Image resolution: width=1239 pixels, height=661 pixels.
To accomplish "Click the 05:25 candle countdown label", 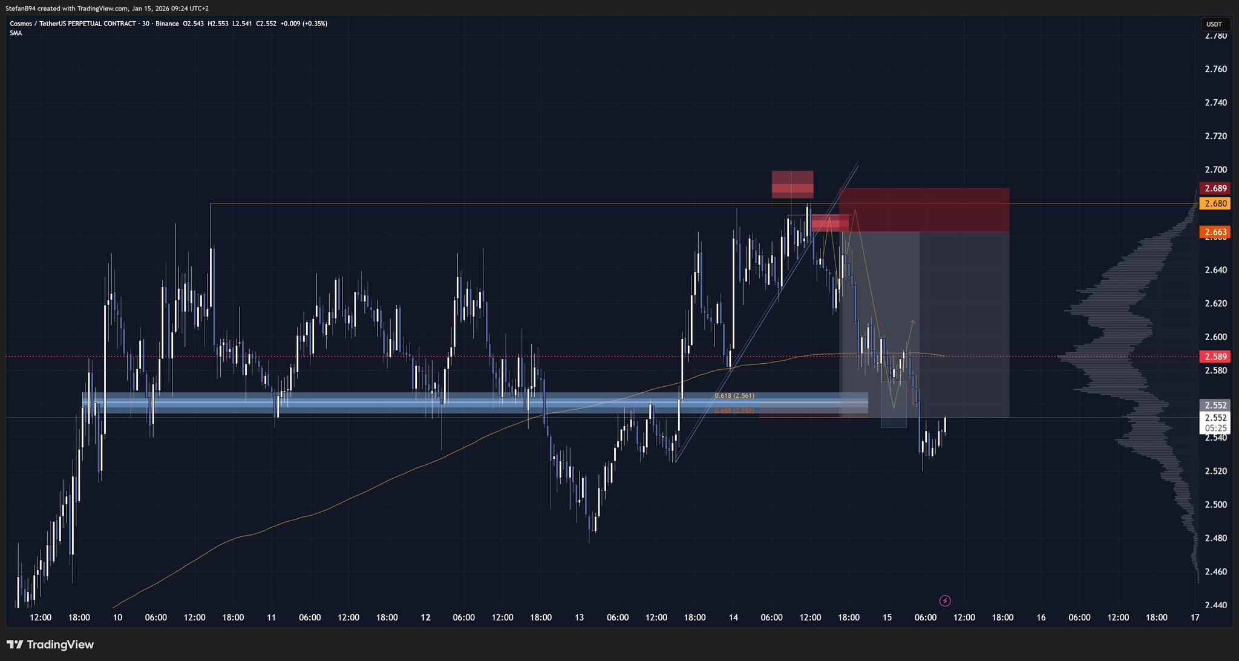I will [x=1215, y=428].
